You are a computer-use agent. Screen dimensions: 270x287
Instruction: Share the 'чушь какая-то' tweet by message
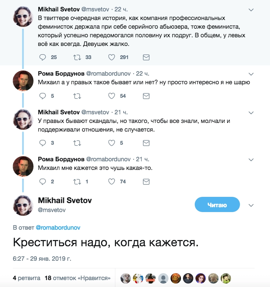click(146, 182)
